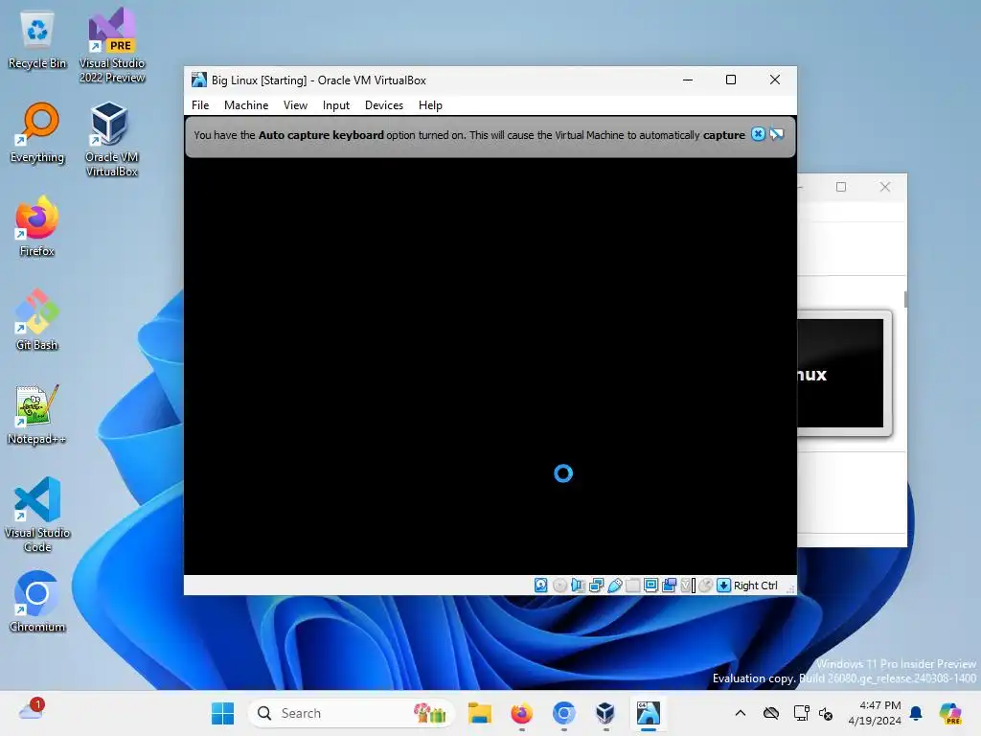Viewport: 981px width, 736px height.
Task: Open VirtualBox Manager from the taskbar
Action: (x=605, y=713)
